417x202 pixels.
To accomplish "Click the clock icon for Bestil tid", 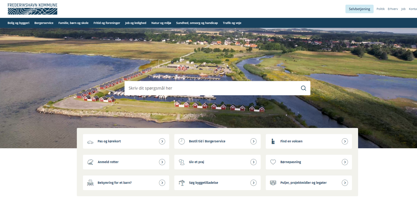I will click(182, 141).
